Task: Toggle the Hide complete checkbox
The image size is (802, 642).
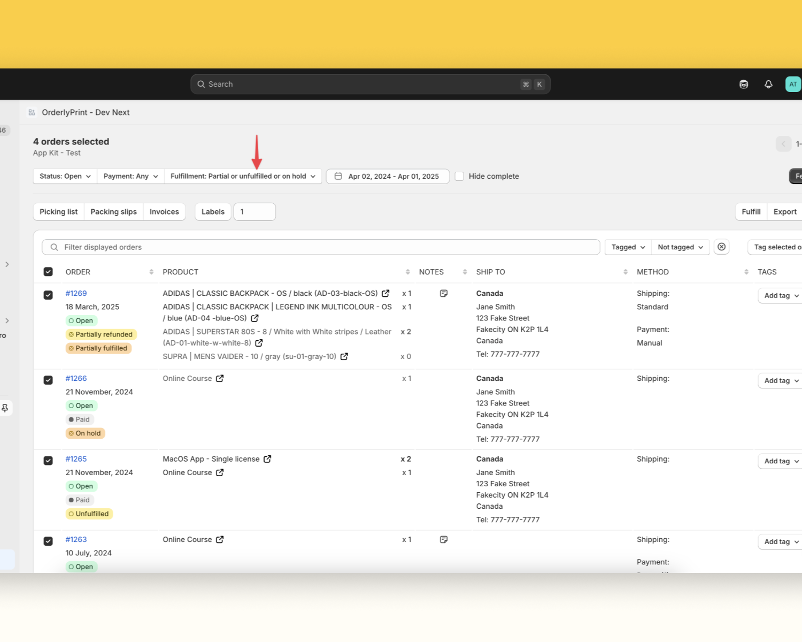Action: click(x=459, y=176)
